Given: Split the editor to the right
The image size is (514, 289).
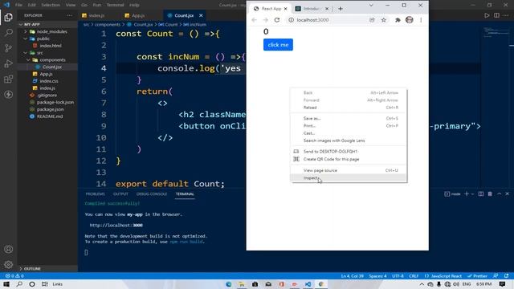Looking at the screenshot, I should click(x=496, y=15).
